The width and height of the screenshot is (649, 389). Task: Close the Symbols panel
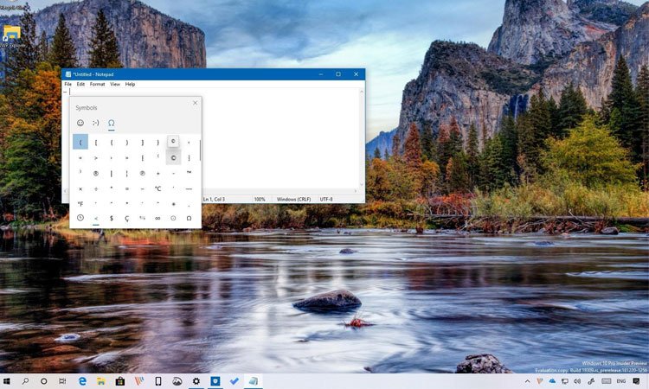(195, 103)
